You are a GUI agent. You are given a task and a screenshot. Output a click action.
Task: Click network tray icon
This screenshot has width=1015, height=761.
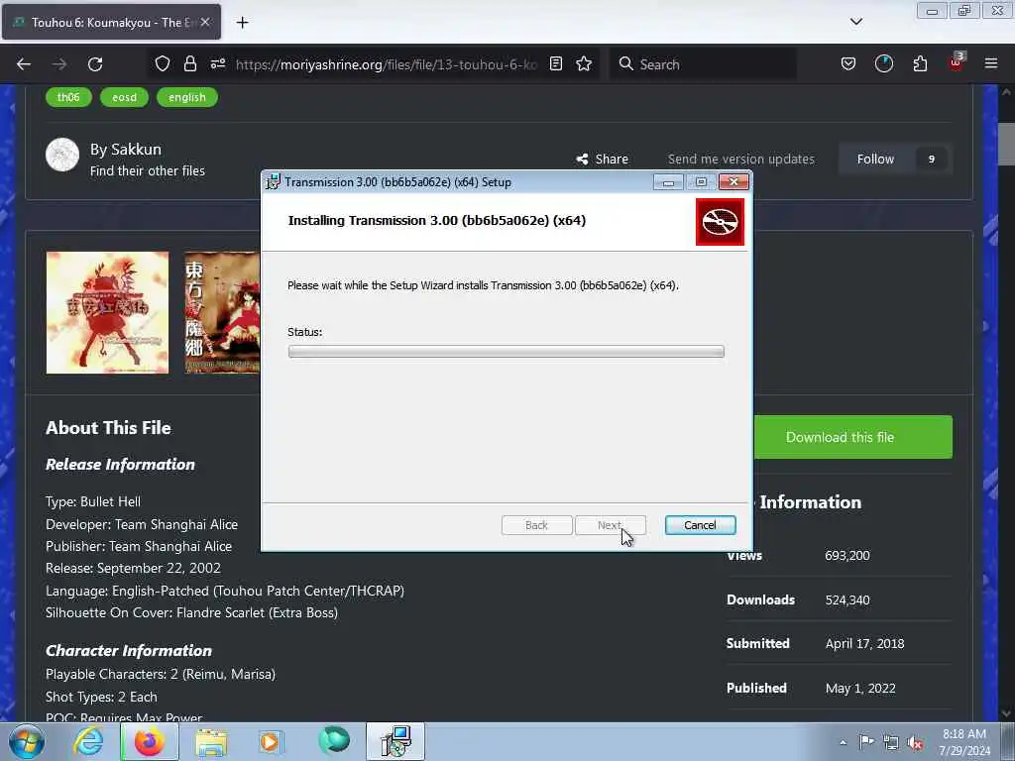click(x=891, y=742)
